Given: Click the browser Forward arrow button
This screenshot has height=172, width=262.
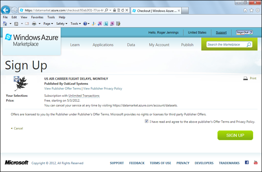Looking at the screenshot, I should [x=14, y=10].
